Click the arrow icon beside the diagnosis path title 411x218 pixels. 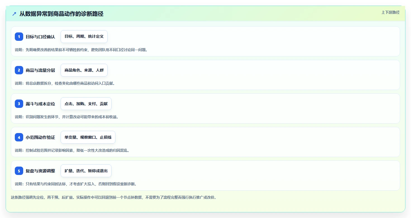coord(14,14)
